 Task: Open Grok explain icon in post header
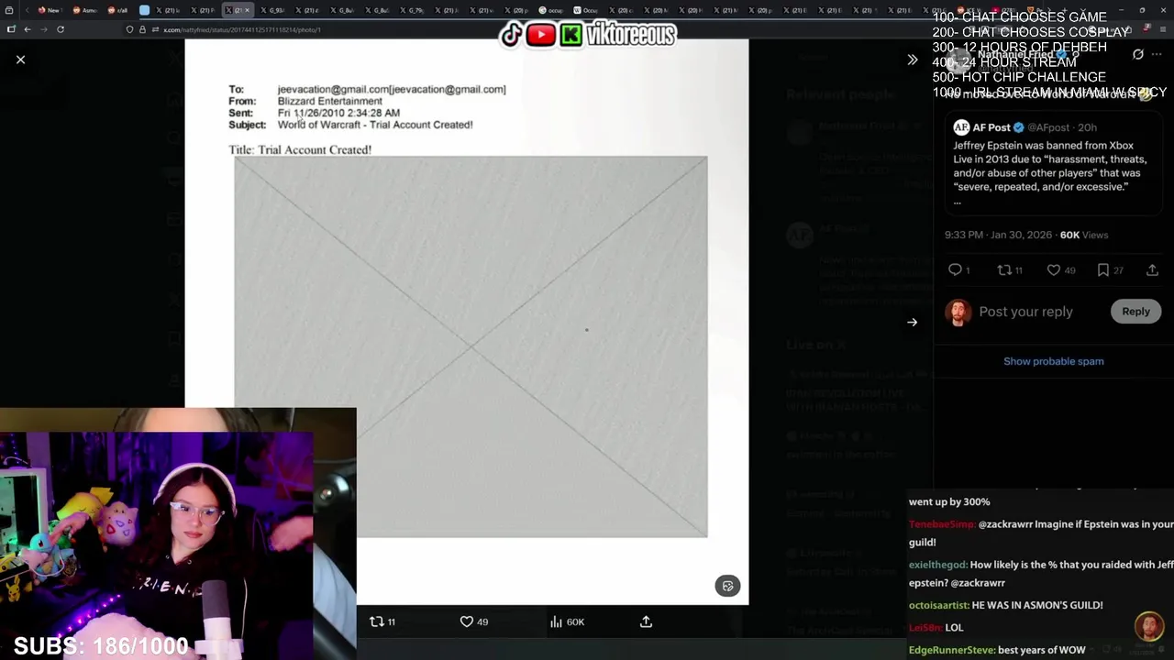(x=1137, y=54)
